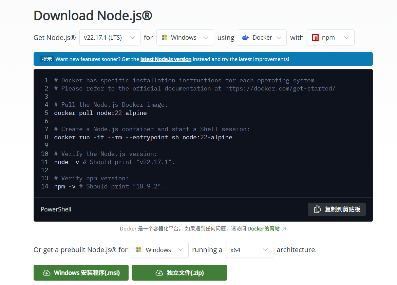Open the x64 architecture dropdown
This screenshot has height=285, width=397.
click(x=249, y=250)
